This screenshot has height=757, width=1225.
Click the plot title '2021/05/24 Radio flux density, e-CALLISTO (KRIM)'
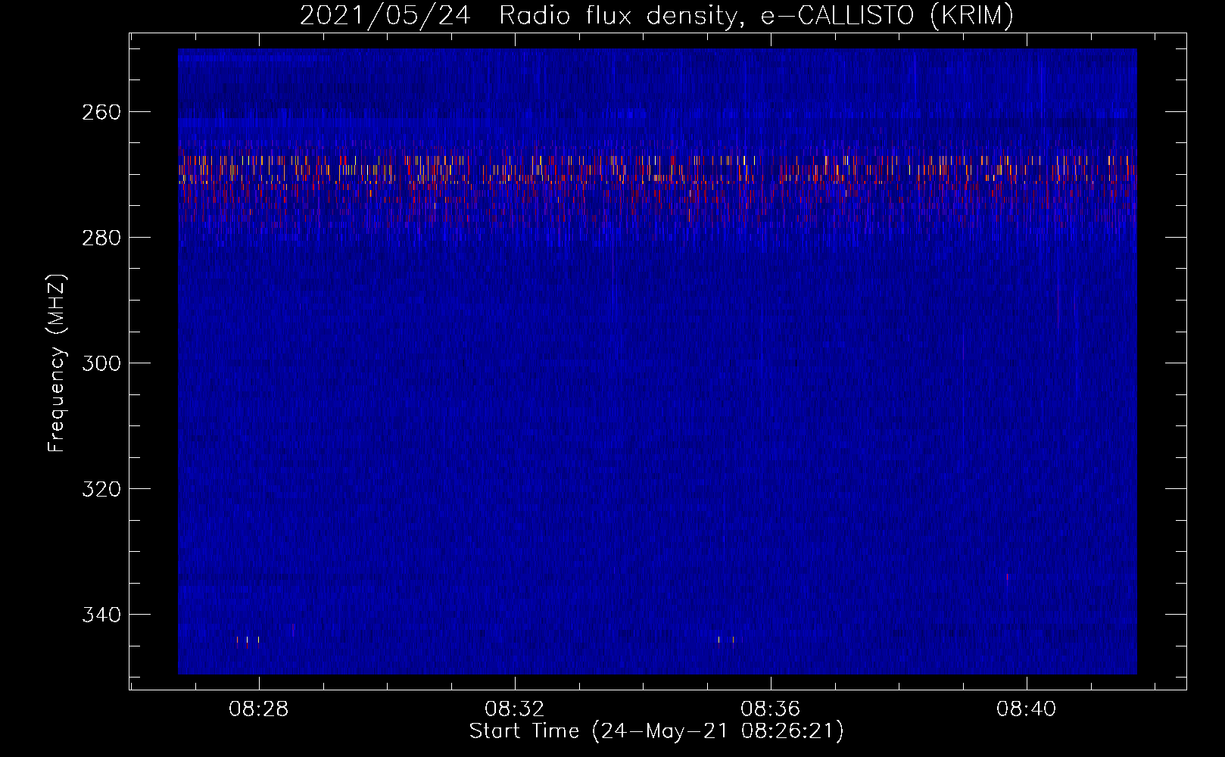(x=656, y=15)
